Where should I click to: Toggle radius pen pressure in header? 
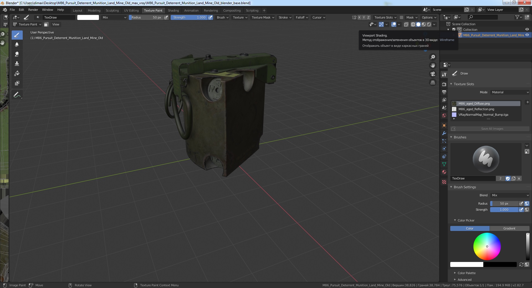pyautogui.click(x=166, y=17)
